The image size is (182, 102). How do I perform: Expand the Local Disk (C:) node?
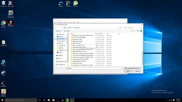(x=55, y=65)
